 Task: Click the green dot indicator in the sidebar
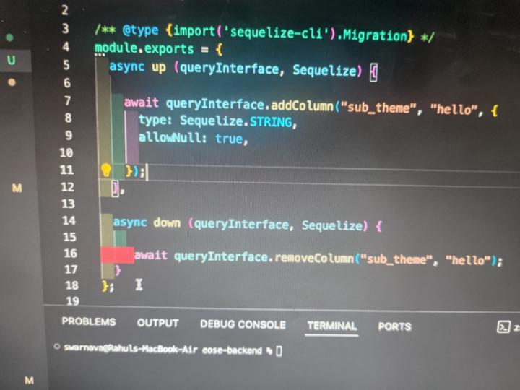coord(9,38)
